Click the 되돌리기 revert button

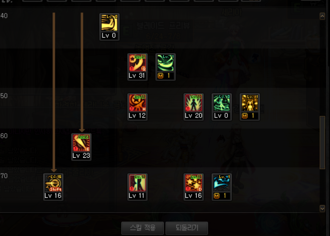click(x=187, y=228)
